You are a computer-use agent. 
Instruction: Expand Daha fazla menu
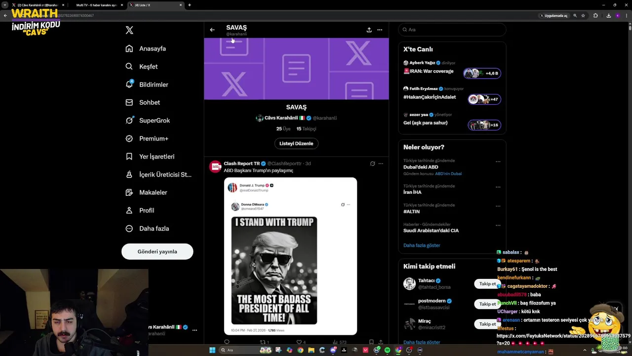[x=147, y=228]
